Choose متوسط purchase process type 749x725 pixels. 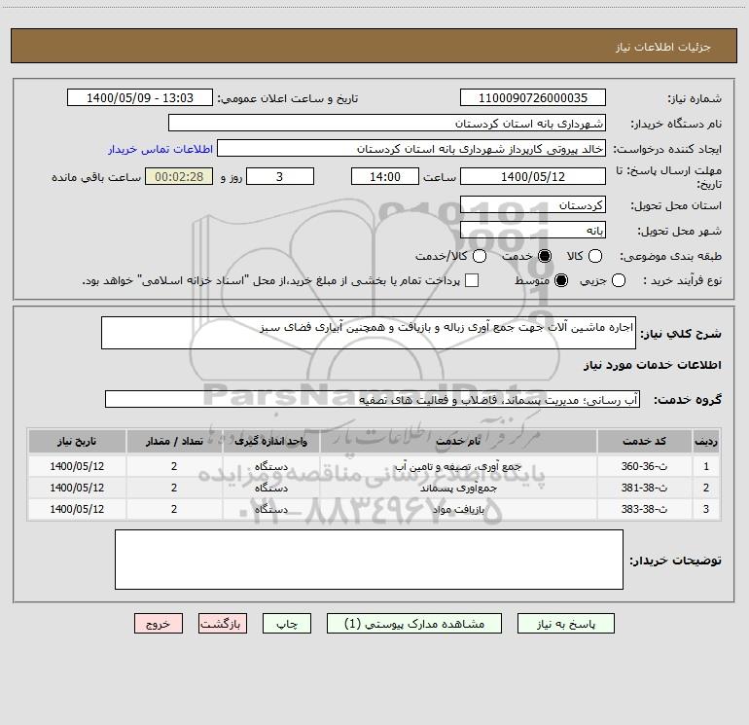[561, 280]
